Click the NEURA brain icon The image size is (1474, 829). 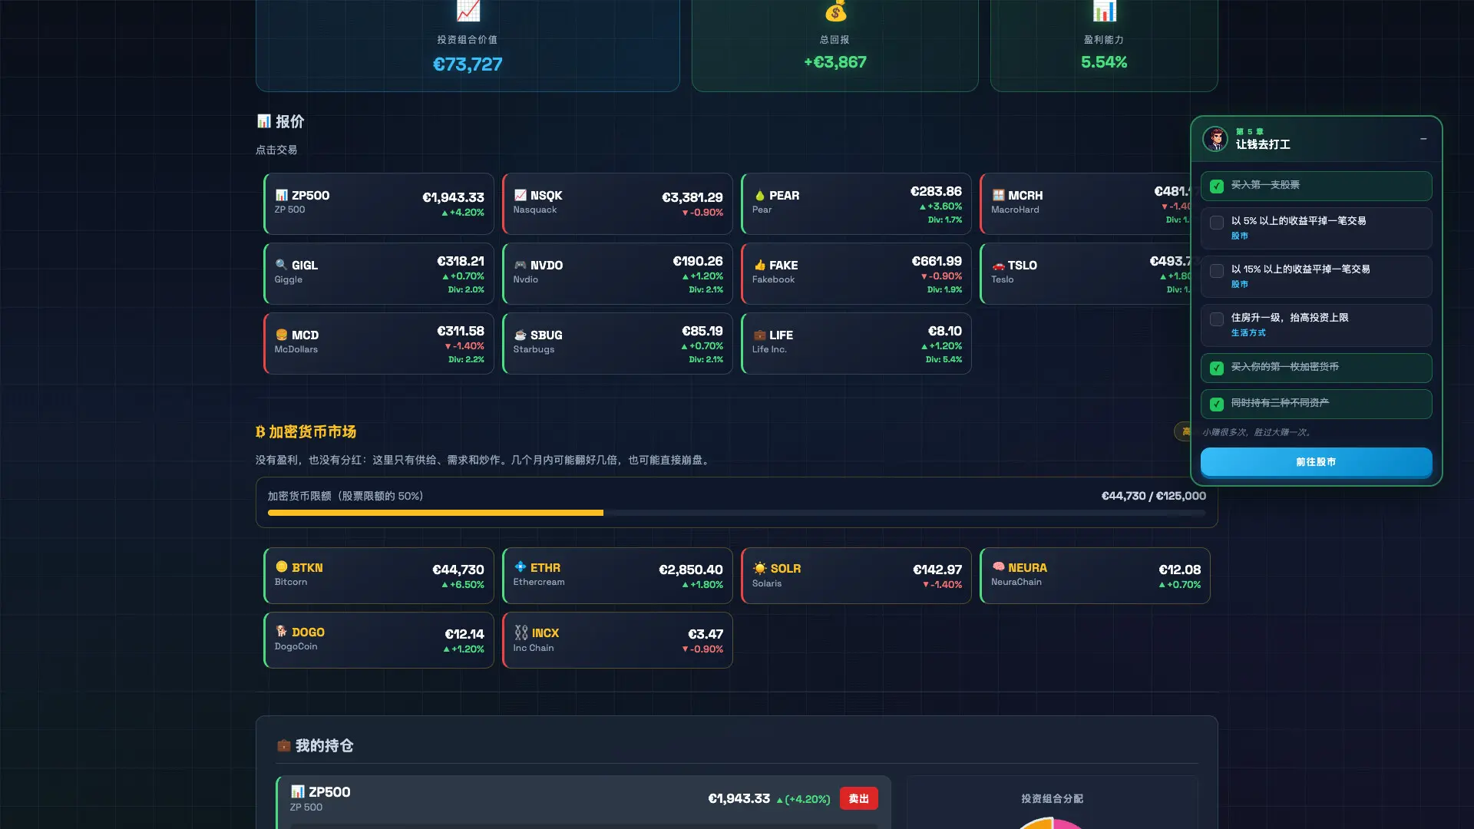pyautogui.click(x=998, y=567)
